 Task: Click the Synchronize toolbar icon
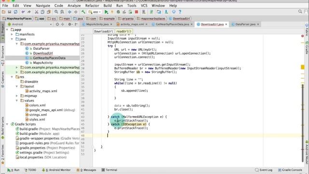pyautogui.click(x=15, y=12)
